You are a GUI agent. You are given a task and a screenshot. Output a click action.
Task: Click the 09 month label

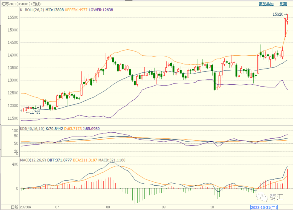(164, 207)
